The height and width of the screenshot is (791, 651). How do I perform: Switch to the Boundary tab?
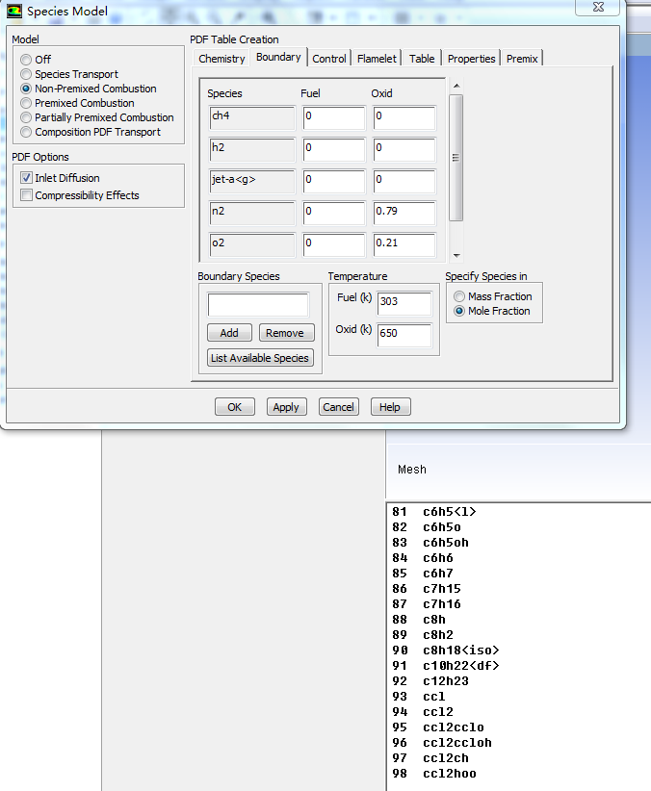click(x=278, y=57)
